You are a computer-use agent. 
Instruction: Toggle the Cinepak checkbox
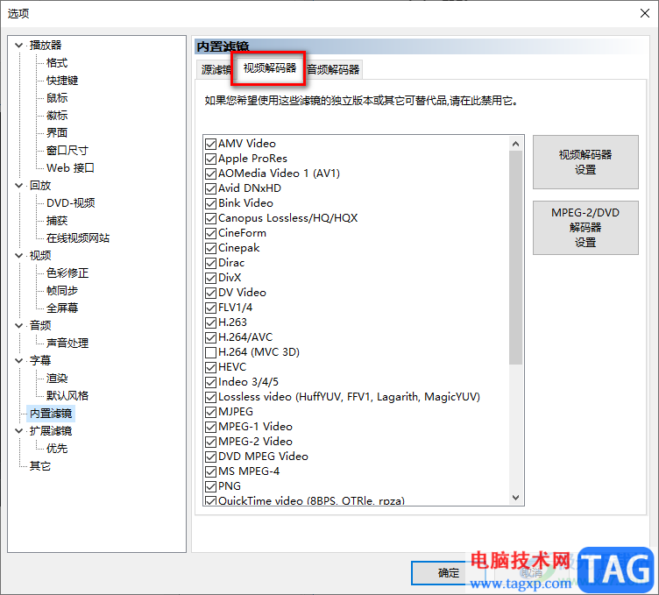coord(210,248)
